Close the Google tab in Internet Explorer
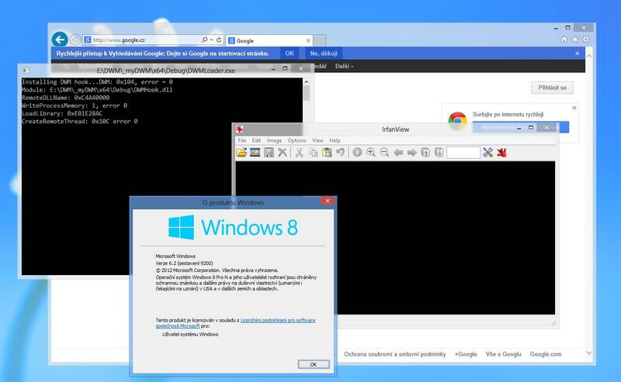The height and width of the screenshot is (382, 621). point(308,41)
